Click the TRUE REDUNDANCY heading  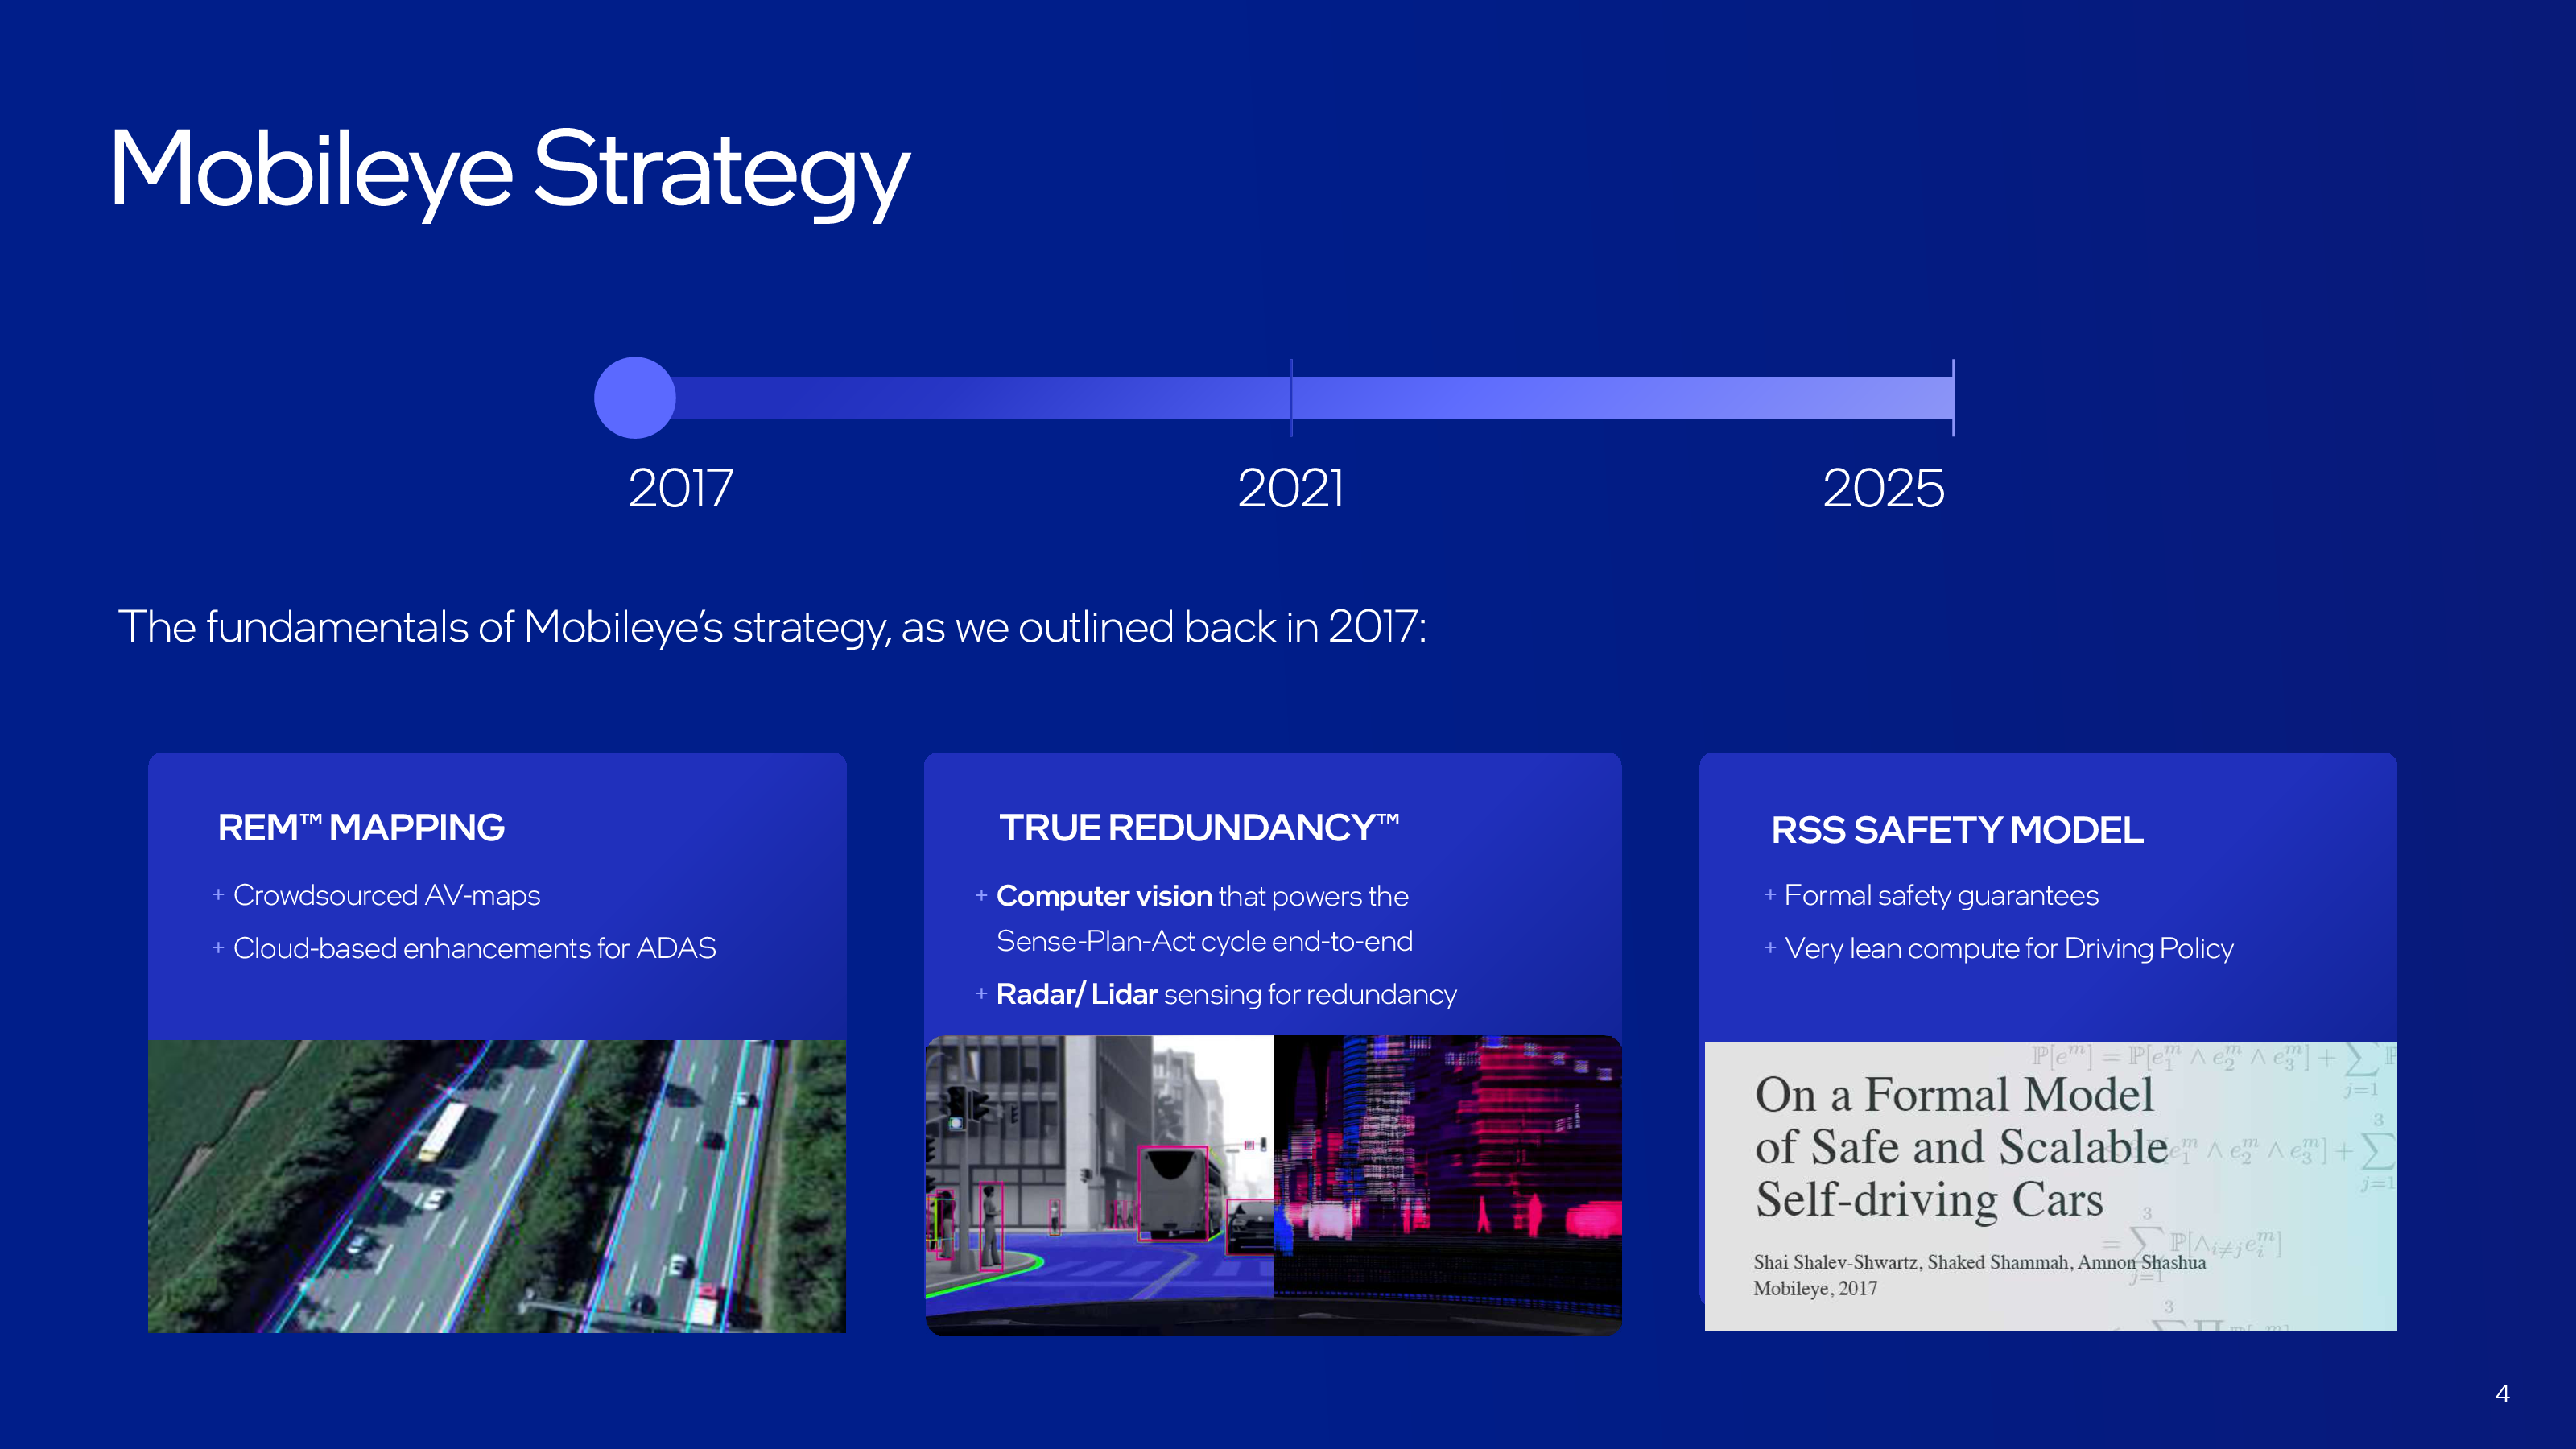click(x=1199, y=828)
